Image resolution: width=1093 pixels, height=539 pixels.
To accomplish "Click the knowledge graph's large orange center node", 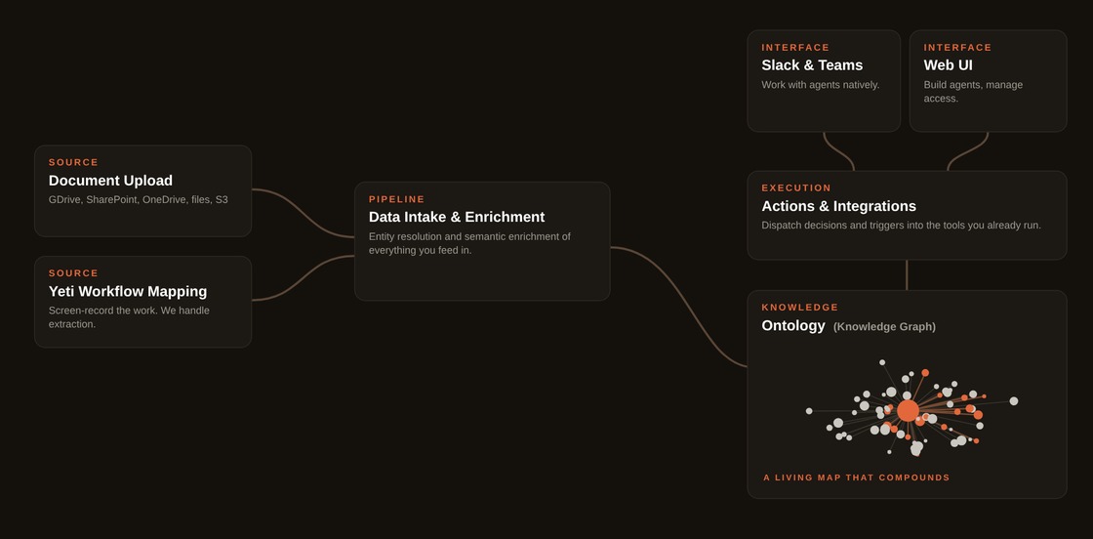I will [x=908, y=411].
